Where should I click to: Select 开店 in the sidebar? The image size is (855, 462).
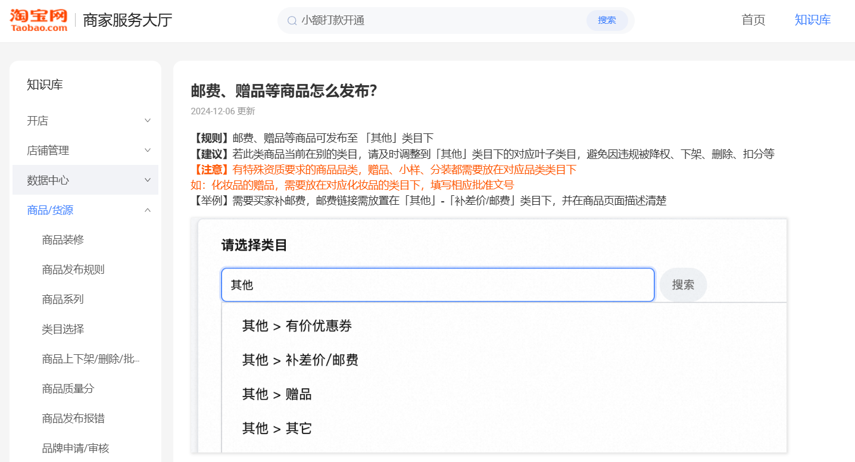(x=38, y=121)
